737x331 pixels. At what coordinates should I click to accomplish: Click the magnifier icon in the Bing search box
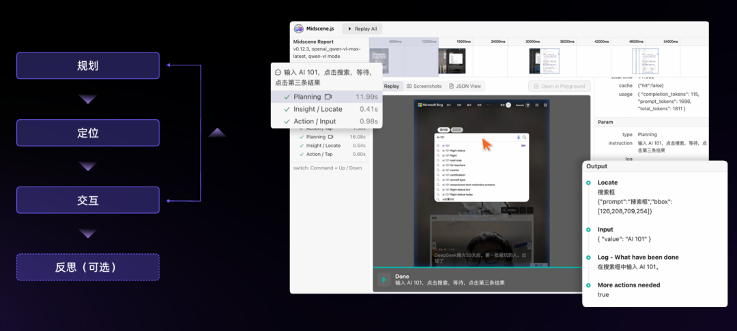[525, 138]
